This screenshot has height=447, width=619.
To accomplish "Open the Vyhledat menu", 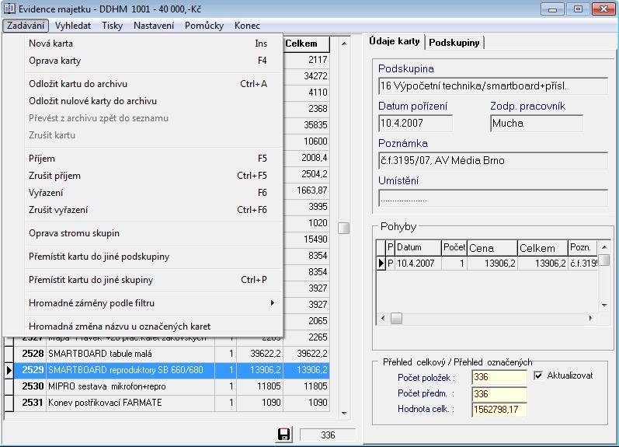I will point(73,26).
